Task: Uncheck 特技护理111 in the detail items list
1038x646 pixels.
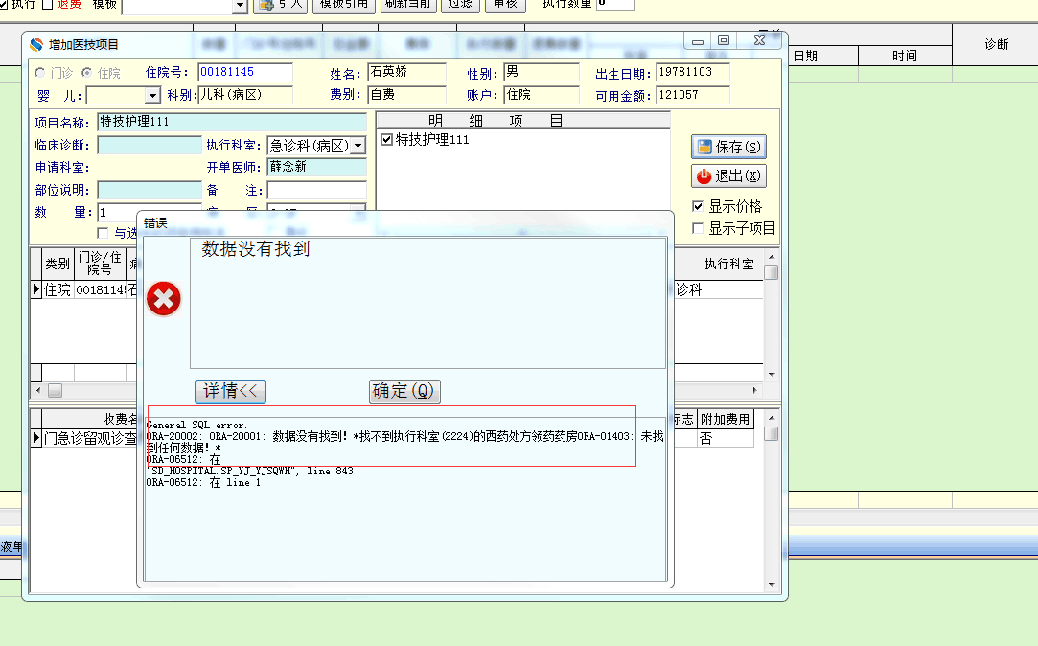Action: coord(387,140)
